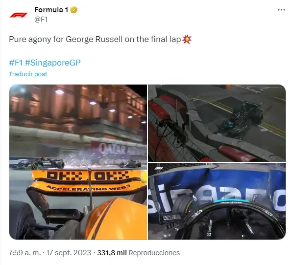Image resolution: width=293 pixels, height=265 pixels.
Task: Click the Qatar Airways banner in photo
Action: (x=122, y=149)
